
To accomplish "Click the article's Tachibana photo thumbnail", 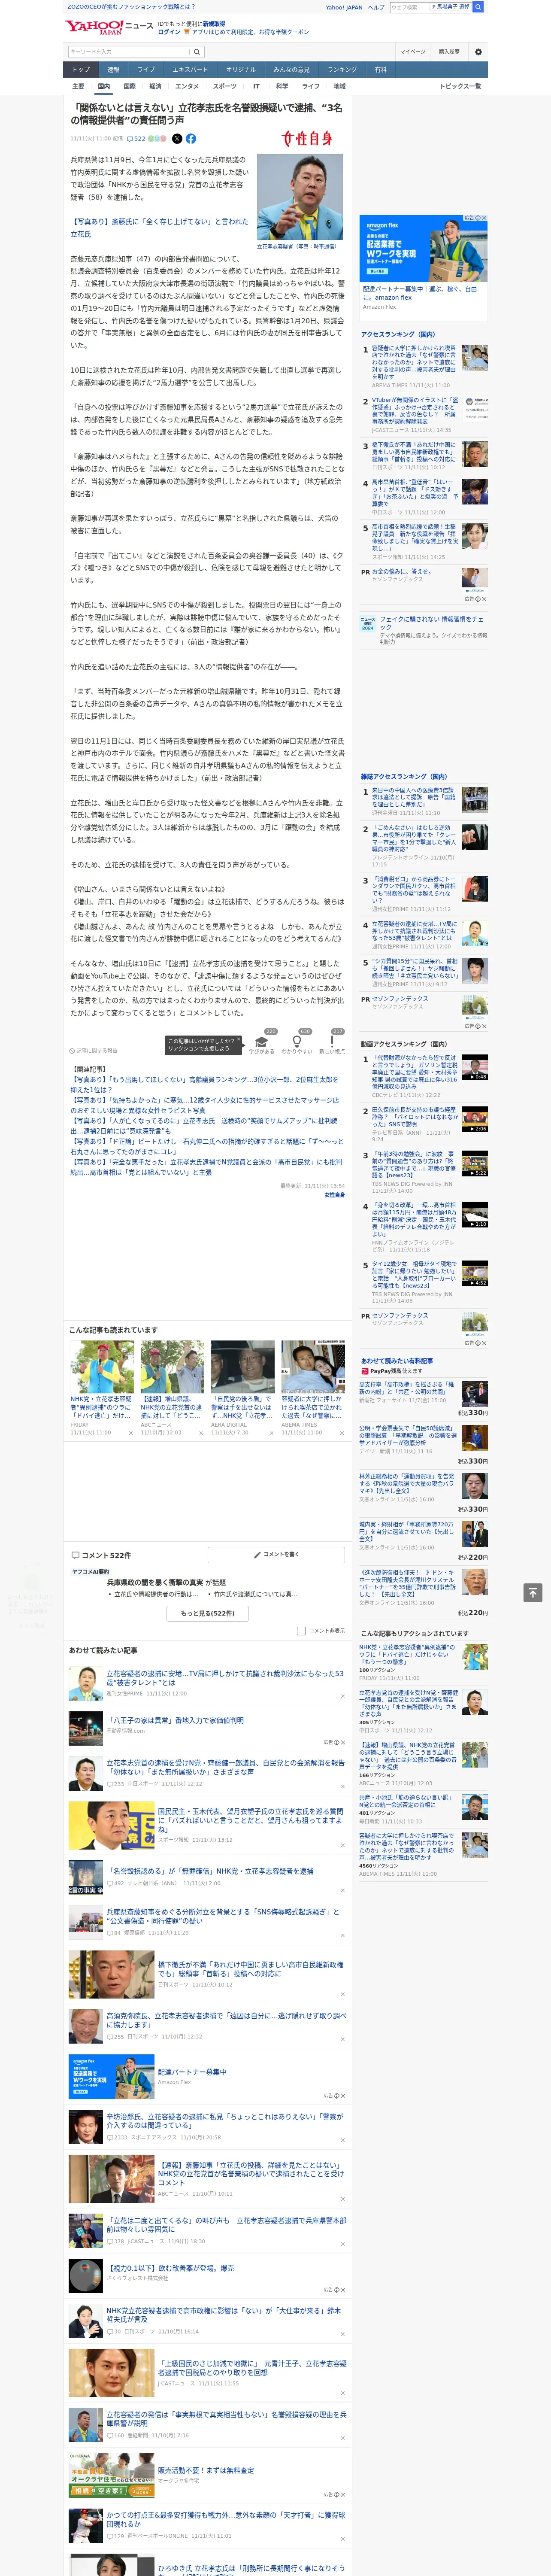I will [300, 197].
